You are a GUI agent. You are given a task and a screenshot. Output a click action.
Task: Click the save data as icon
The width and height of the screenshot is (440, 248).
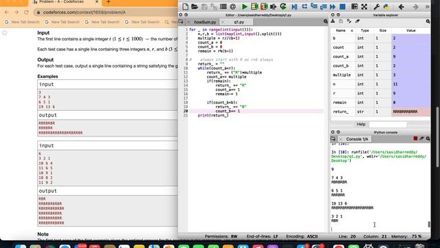[349, 21]
